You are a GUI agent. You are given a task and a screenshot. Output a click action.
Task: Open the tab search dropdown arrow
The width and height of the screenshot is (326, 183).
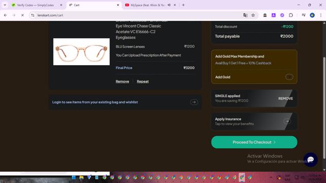(5, 5)
